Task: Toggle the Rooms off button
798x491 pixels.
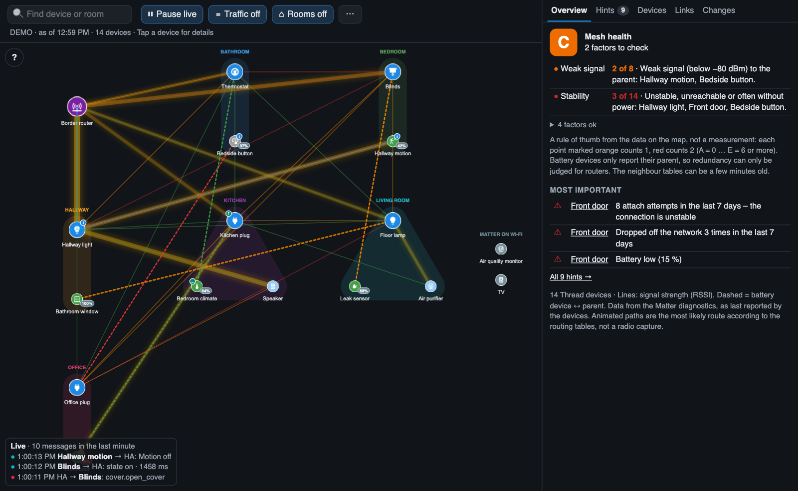Action: click(303, 14)
